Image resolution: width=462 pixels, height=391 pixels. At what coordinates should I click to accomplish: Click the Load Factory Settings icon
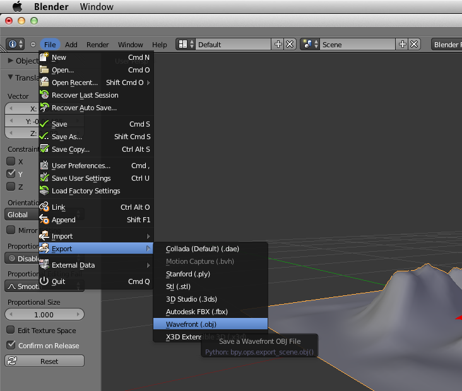pyautogui.click(x=44, y=191)
